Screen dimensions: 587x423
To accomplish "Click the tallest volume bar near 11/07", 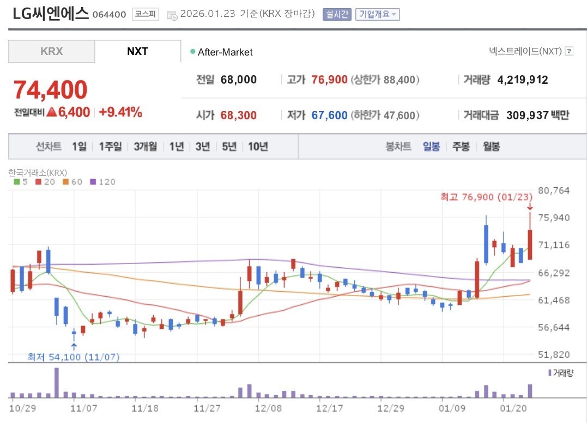I will (x=57, y=383).
